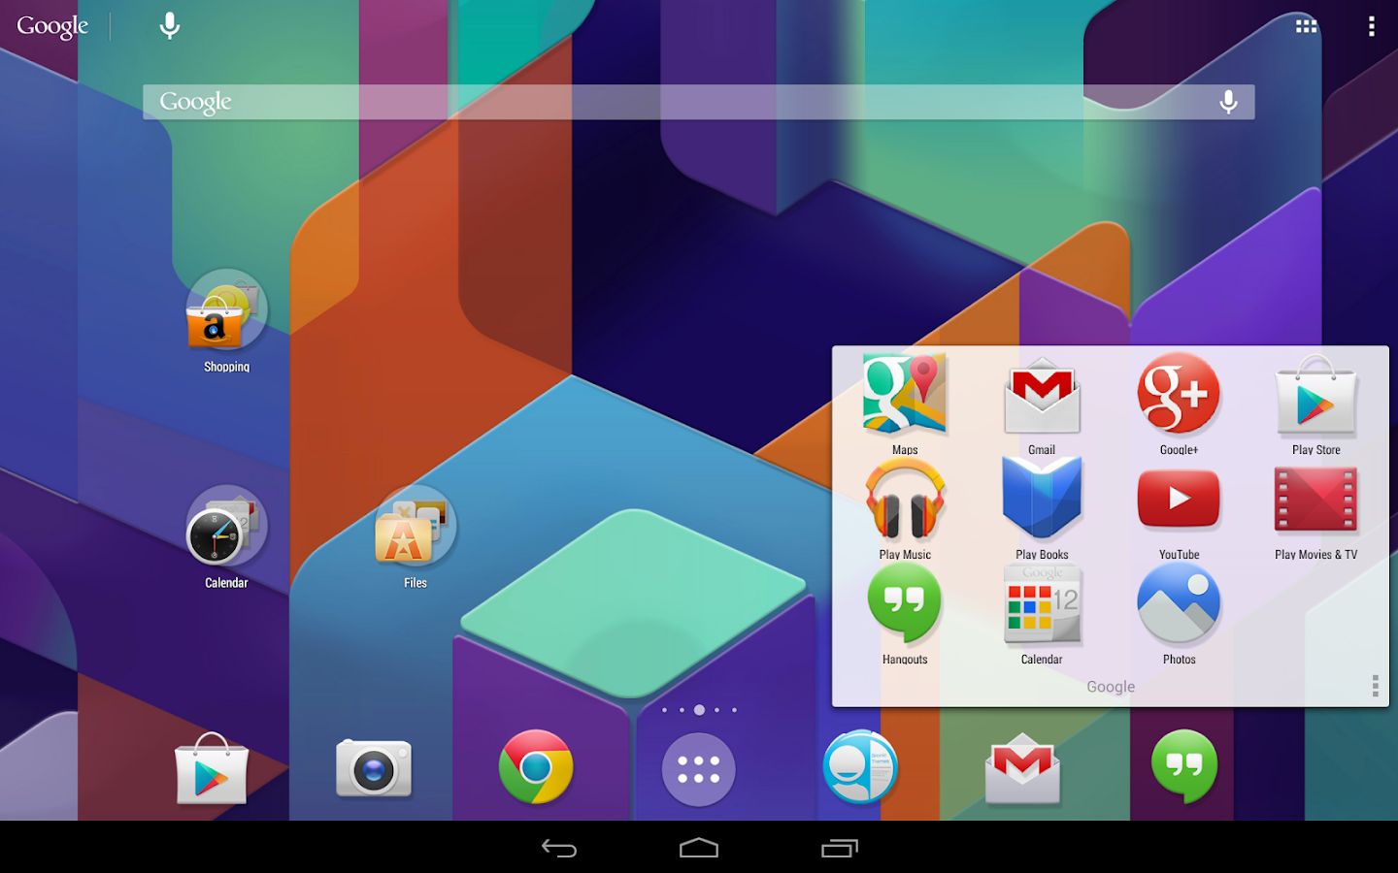Screen dimensions: 1398x873
Task: Open the blue messenger app in dock
Action: tap(860, 767)
